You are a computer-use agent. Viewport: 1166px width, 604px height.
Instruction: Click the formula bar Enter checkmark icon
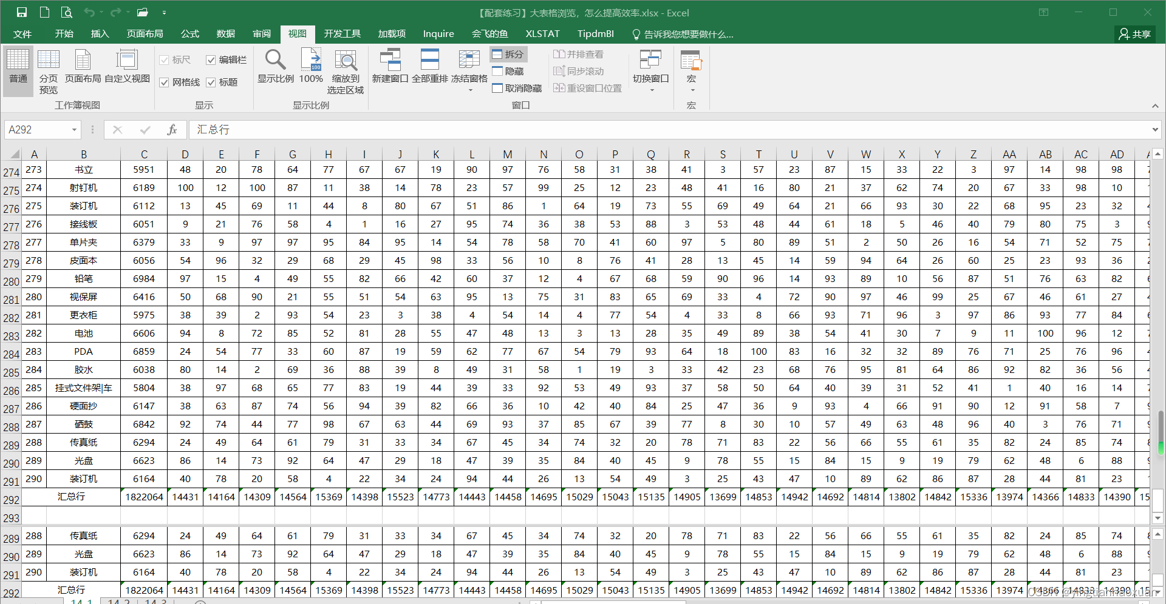pyautogui.click(x=145, y=130)
